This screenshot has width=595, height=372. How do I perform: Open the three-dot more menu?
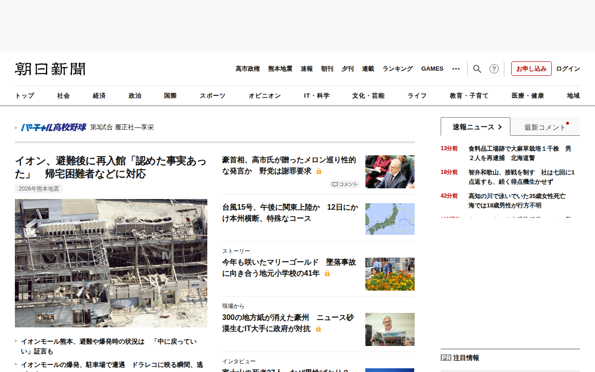tap(456, 69)
